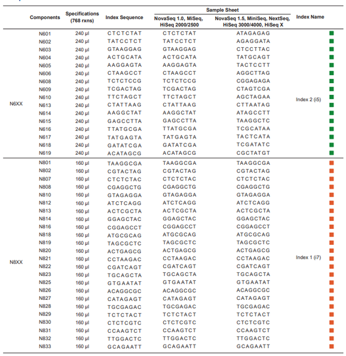Select the N6XX group label

pyautogui.click(x=16, y=104)
